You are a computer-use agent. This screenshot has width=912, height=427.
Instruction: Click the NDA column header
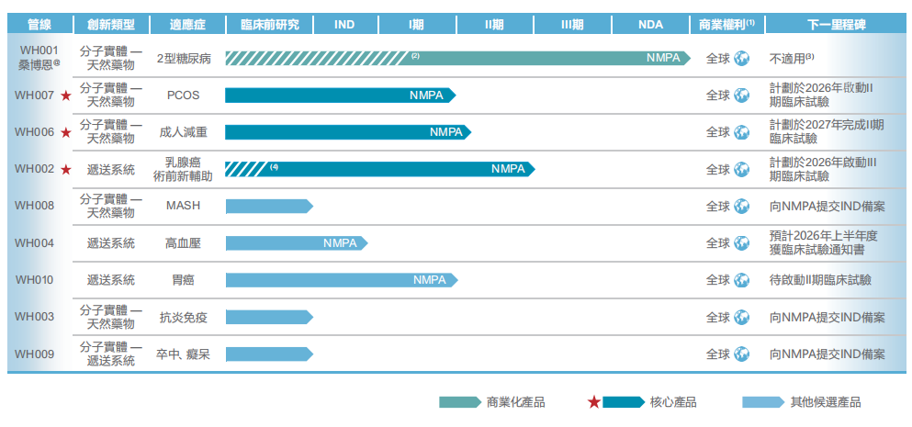[x=650, y=25]
